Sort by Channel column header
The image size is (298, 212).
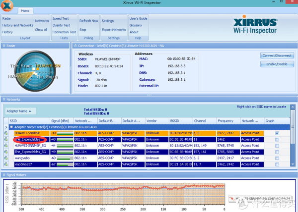click(x=205, y=121)
